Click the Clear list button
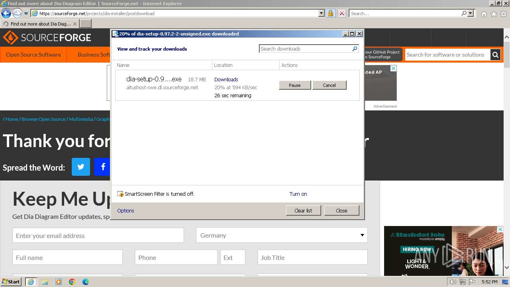The image size is (510, 287). (x=303, y=210)
